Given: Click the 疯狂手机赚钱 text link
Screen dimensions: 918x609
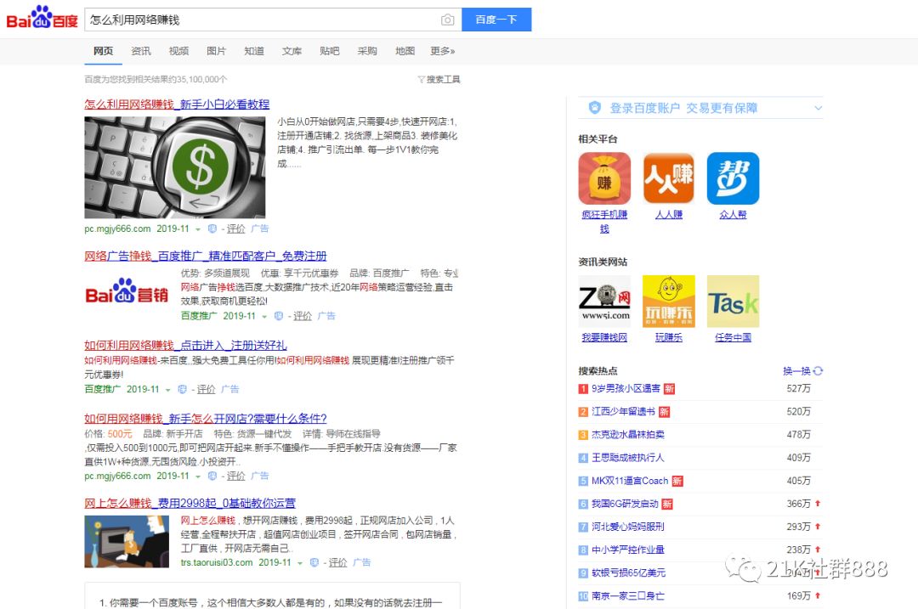Looking at the screenshot, I should (x=604, y=222).
